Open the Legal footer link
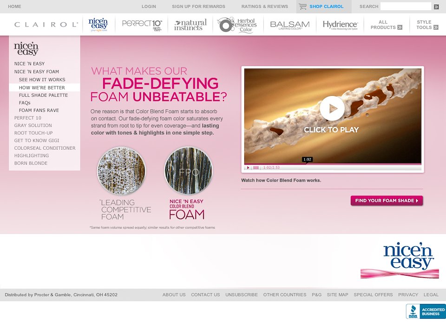Image resolution: width=446 pixels, height=322 pixels. [431, 295]
